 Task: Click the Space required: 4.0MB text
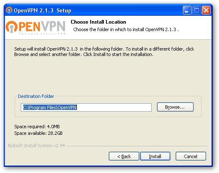click(37, 127)
